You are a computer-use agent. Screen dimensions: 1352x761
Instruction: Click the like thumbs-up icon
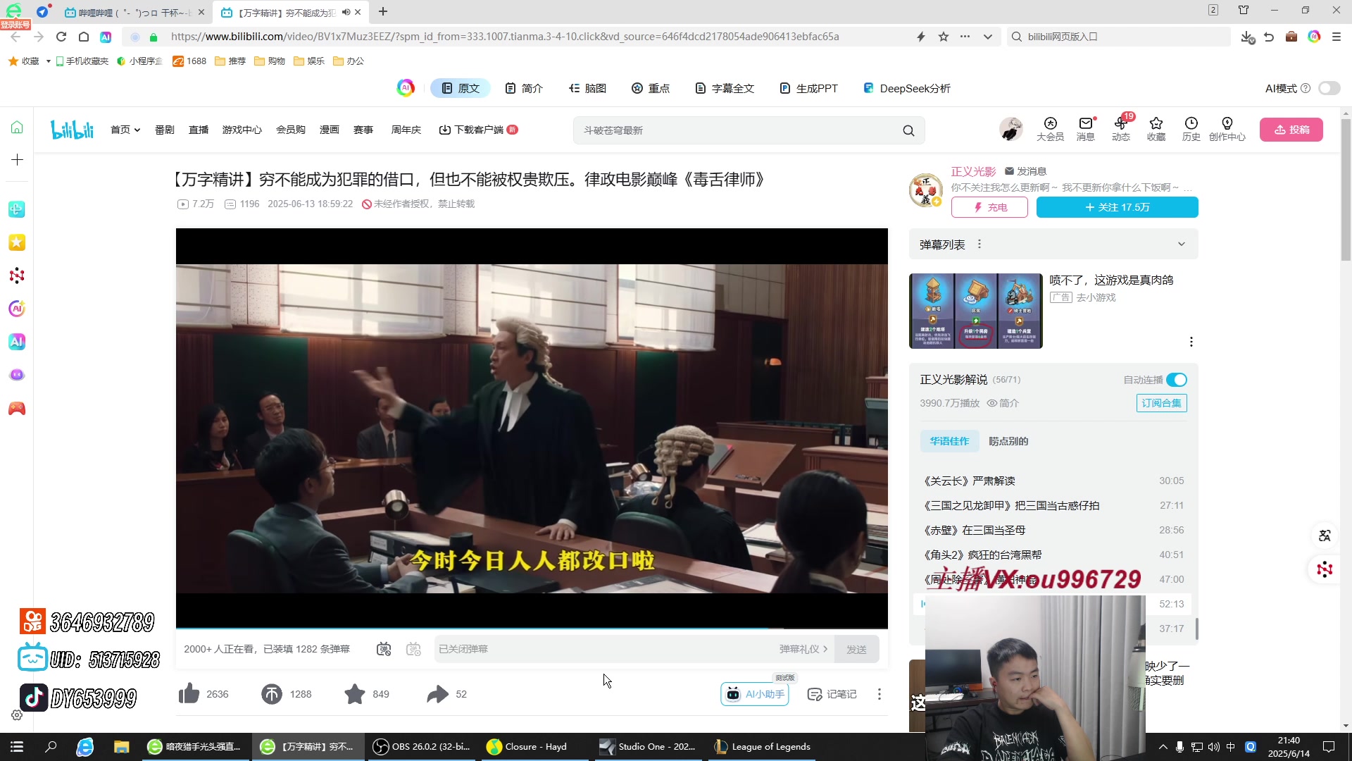click(x=189, y=694)
